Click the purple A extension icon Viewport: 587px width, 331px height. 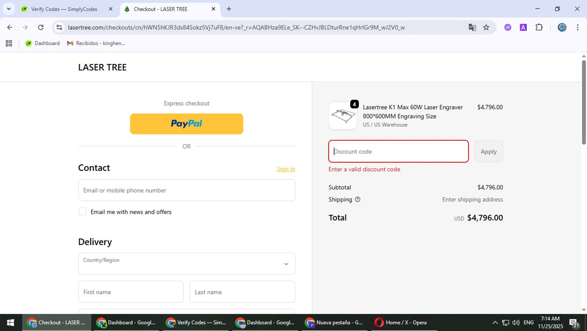pos(523,27)
